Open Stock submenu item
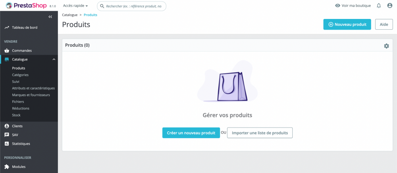The image size is (397, 173). (16, 115)
